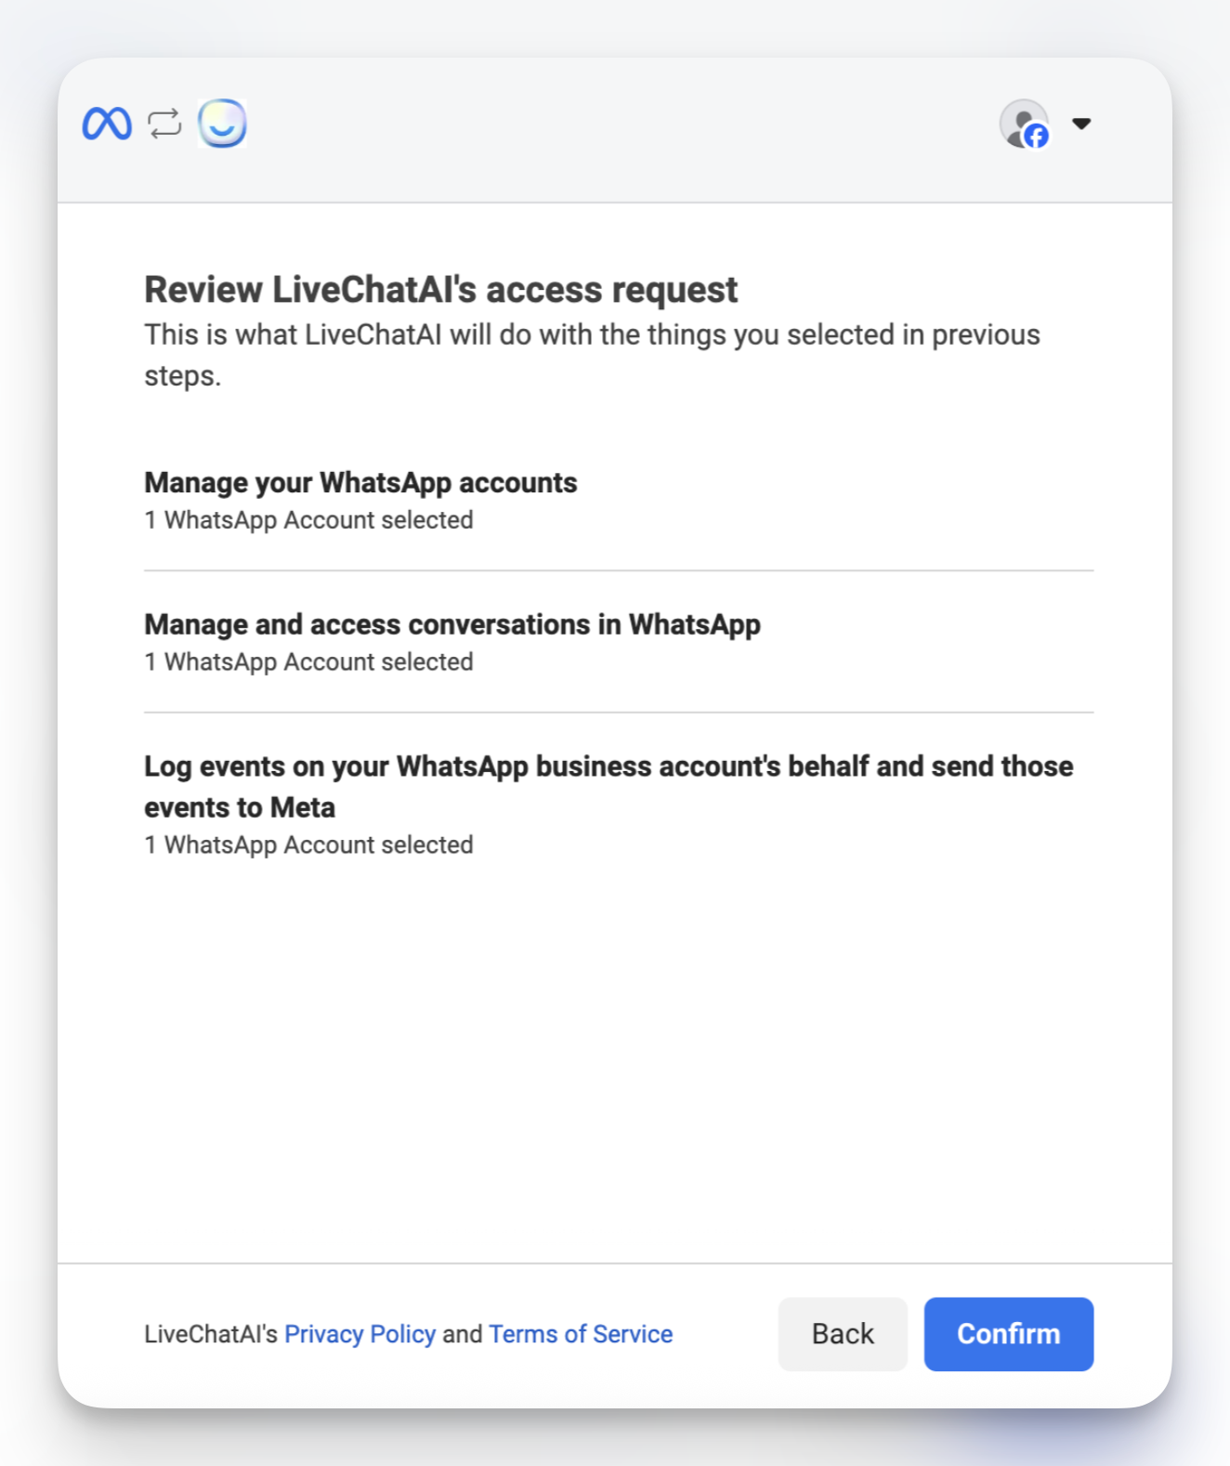The image size is (1230, 1466).
Task: Select the smiley LiveChatAI logo
Action: coord(223,123)
